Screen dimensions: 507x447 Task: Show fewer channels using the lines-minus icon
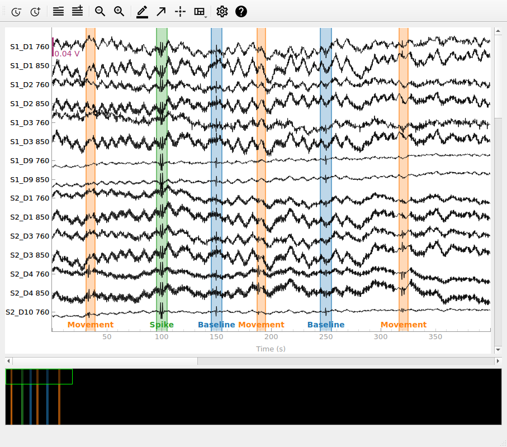click(58, 11)
